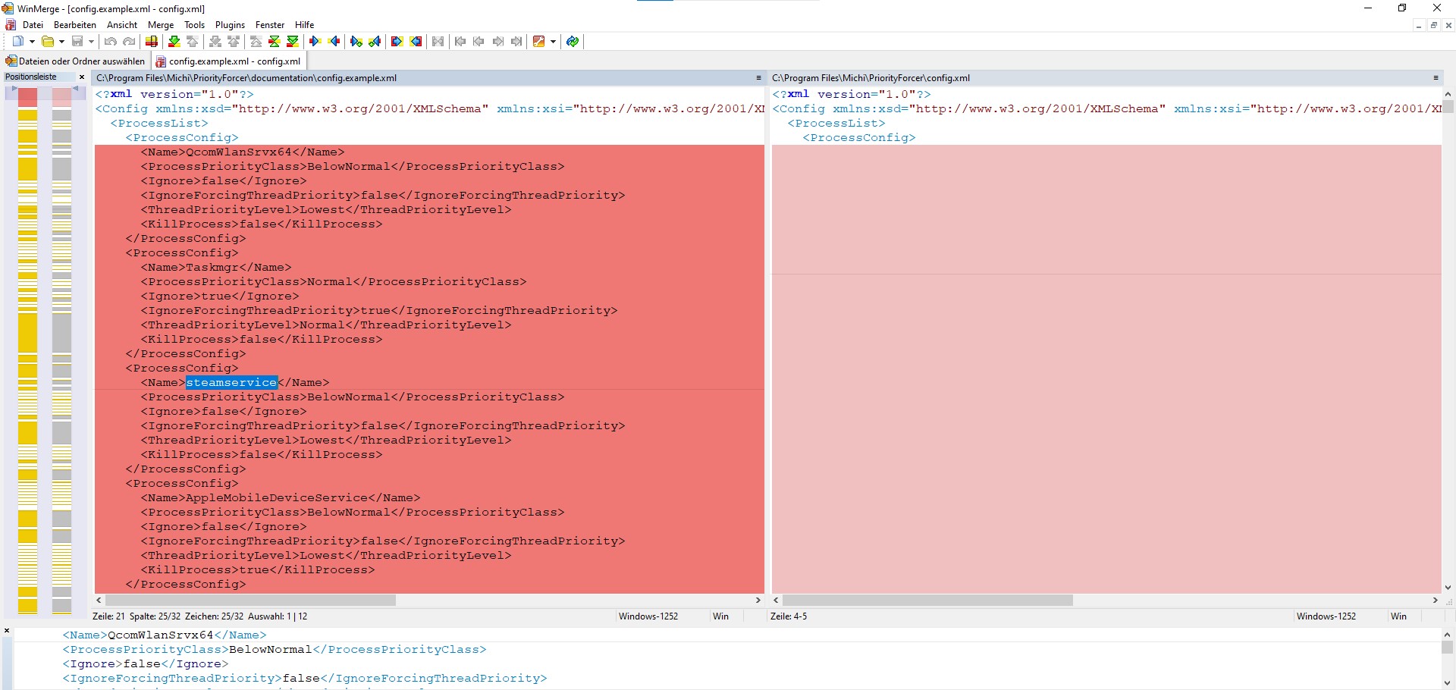Click 'AppleMobileDeviceService' name line

pos(281,498)
